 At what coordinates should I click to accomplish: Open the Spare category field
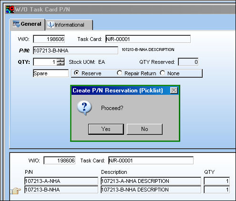click(x=51, y=73)
